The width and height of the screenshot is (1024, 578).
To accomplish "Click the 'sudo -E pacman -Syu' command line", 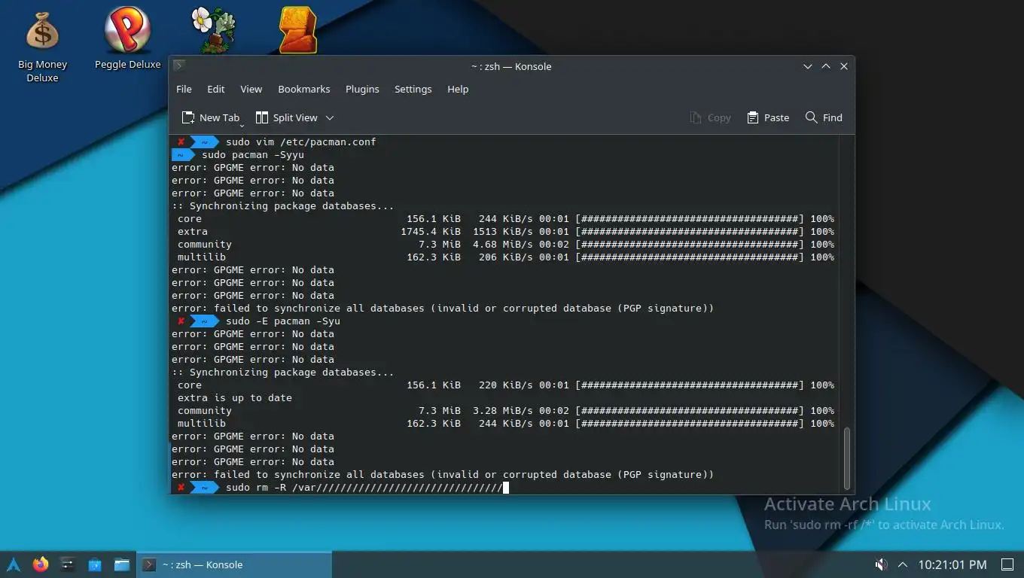I will (283, 321).
